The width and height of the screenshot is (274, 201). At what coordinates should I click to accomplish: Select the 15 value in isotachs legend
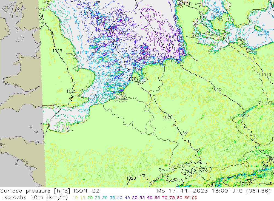[x=82, y=198]
